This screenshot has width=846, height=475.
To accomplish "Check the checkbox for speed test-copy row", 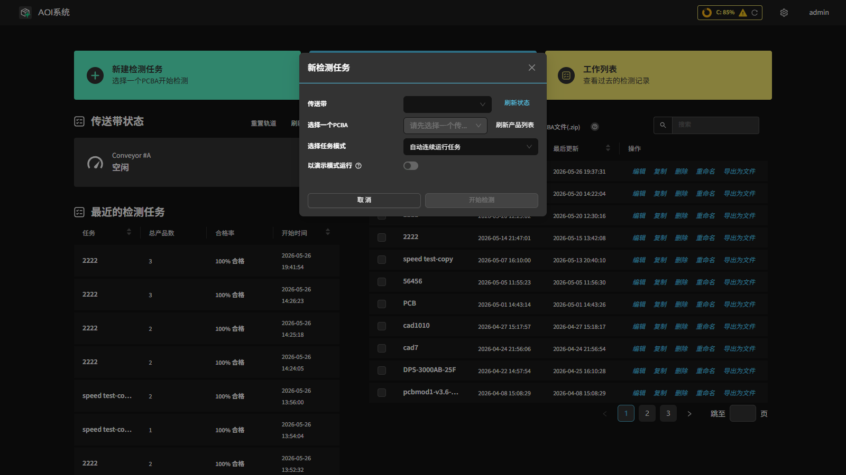I will point(382,260).
